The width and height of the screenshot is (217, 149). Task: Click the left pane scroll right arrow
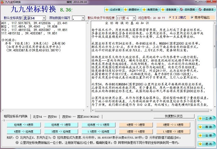pyautogui.click(x=84, y=110)
